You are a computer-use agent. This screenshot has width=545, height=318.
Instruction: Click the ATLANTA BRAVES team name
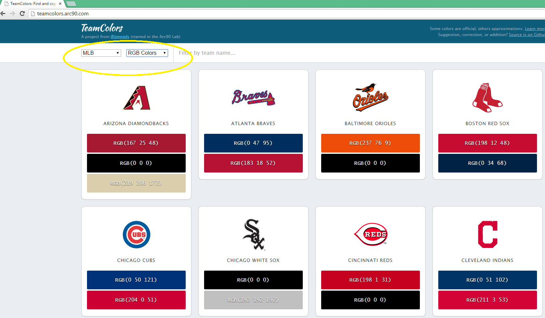[253, 123]
